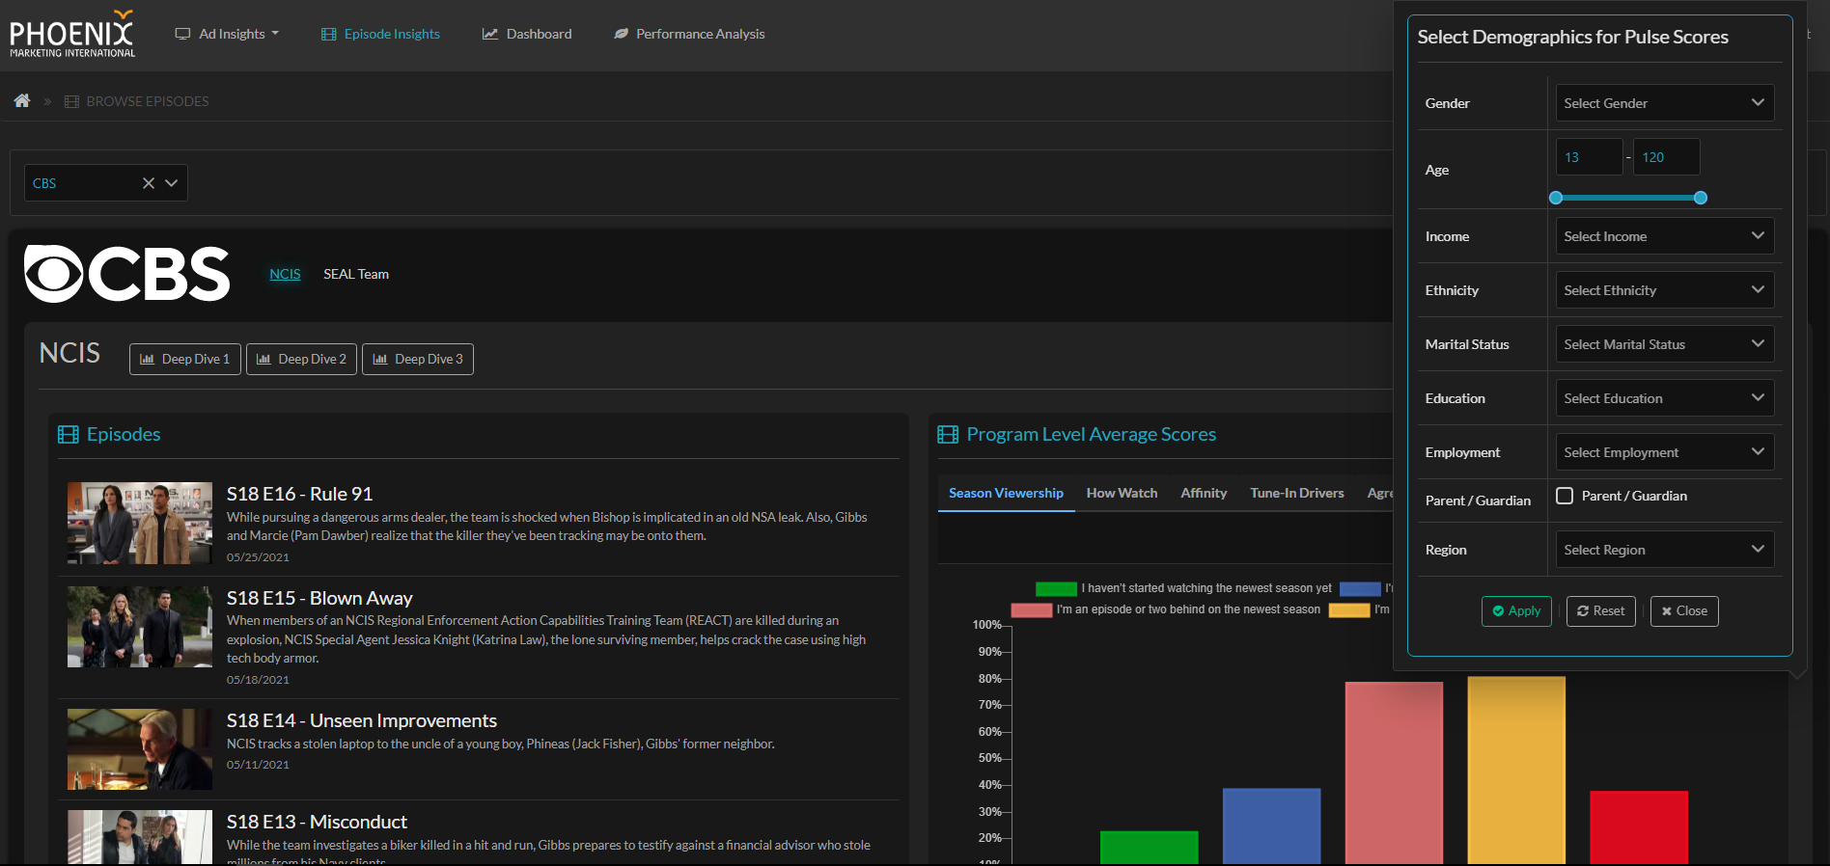Open the S18 E16 Rule 91 thumbnail
This screenshot has height=866, width=1830.
(x=140, y=523)
